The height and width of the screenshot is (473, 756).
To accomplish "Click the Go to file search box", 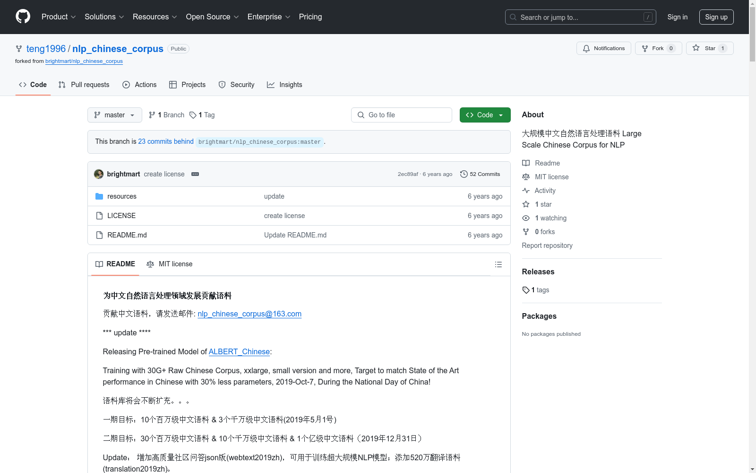I will (x=402, y=115).
